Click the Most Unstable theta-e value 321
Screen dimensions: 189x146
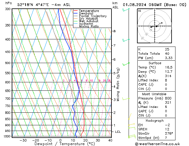click(168, 102)
